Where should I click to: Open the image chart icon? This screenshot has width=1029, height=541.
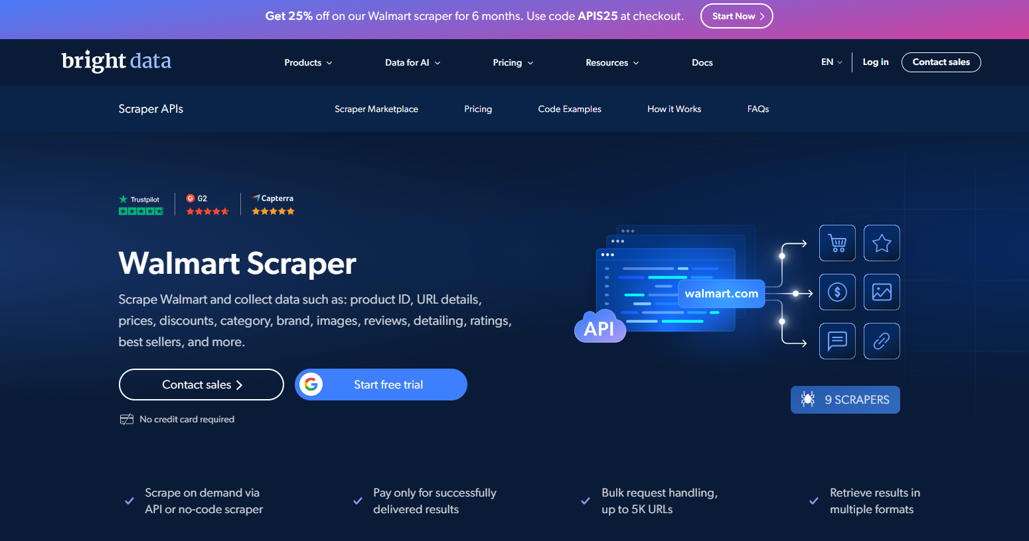click(882, 292)
